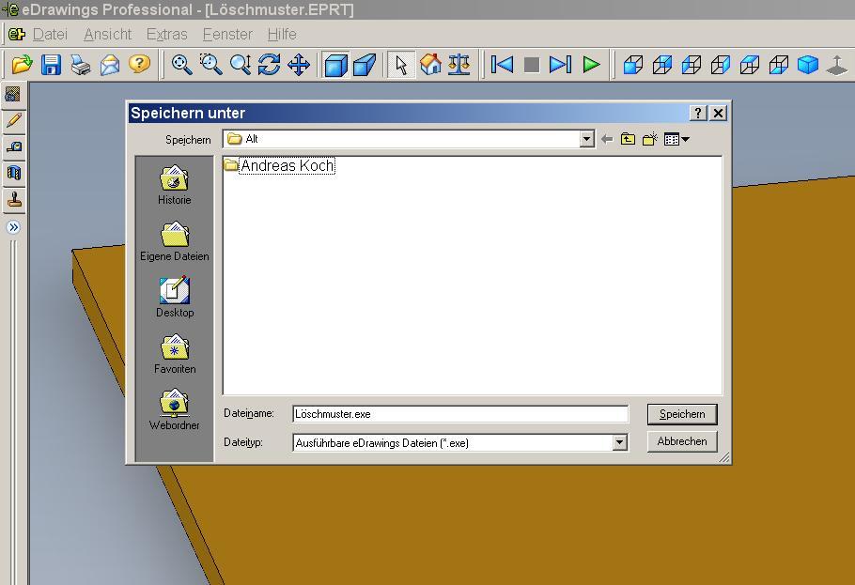Screen dimensions: 855x585
Task: Select the Zoom to area tool
Action: 211,65
